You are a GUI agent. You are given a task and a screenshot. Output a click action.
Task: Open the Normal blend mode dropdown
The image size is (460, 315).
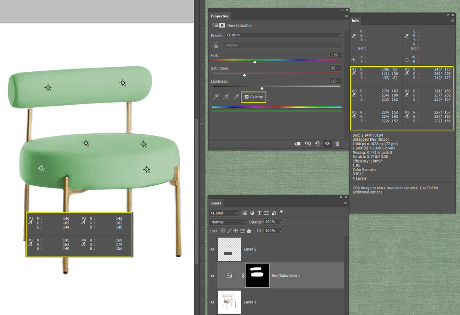pyautogui.click(x=228, y=222)
